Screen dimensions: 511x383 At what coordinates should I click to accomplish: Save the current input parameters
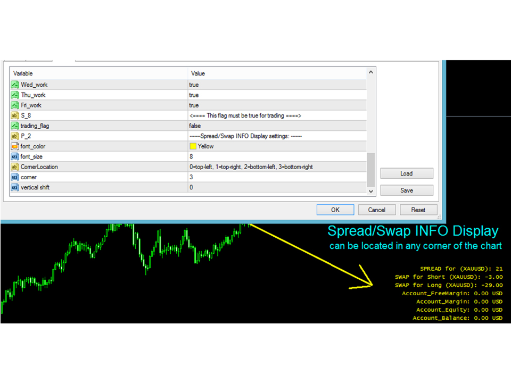(x=407, y=190)
